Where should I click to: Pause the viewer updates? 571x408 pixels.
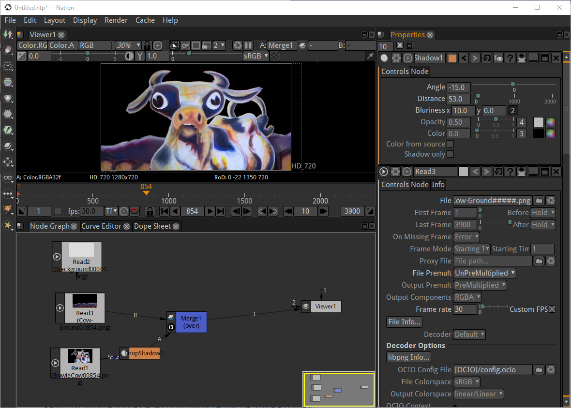[248, 45]
